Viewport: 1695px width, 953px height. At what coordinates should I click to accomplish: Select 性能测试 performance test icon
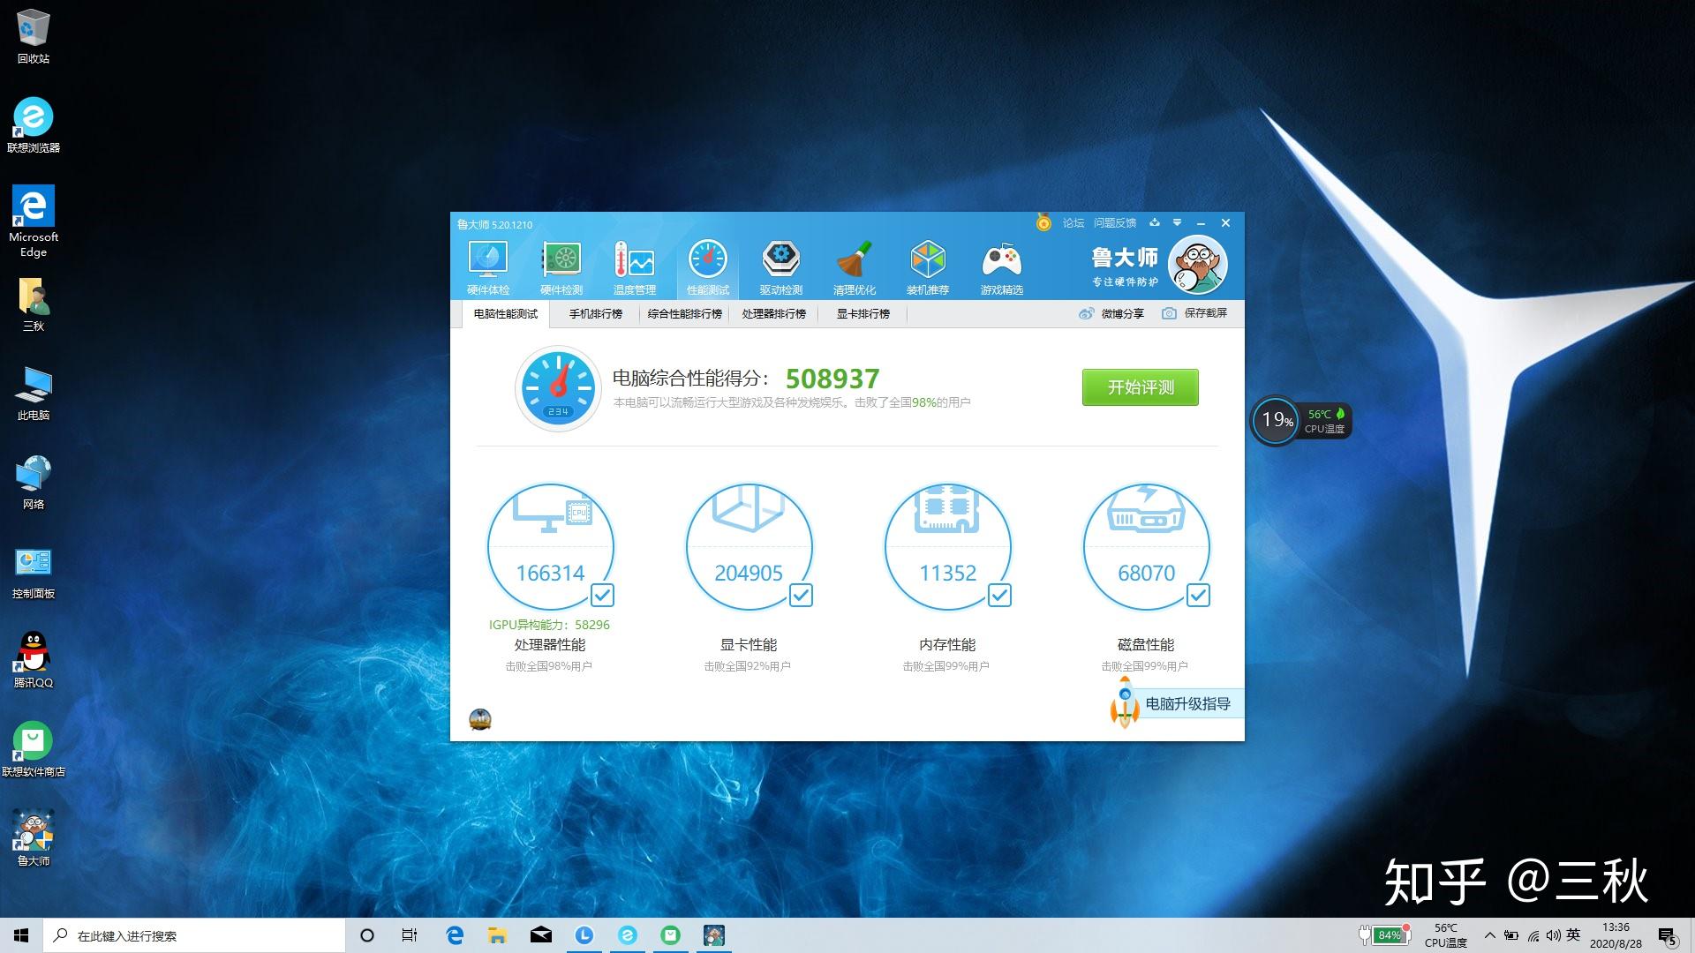click(708, 267)
